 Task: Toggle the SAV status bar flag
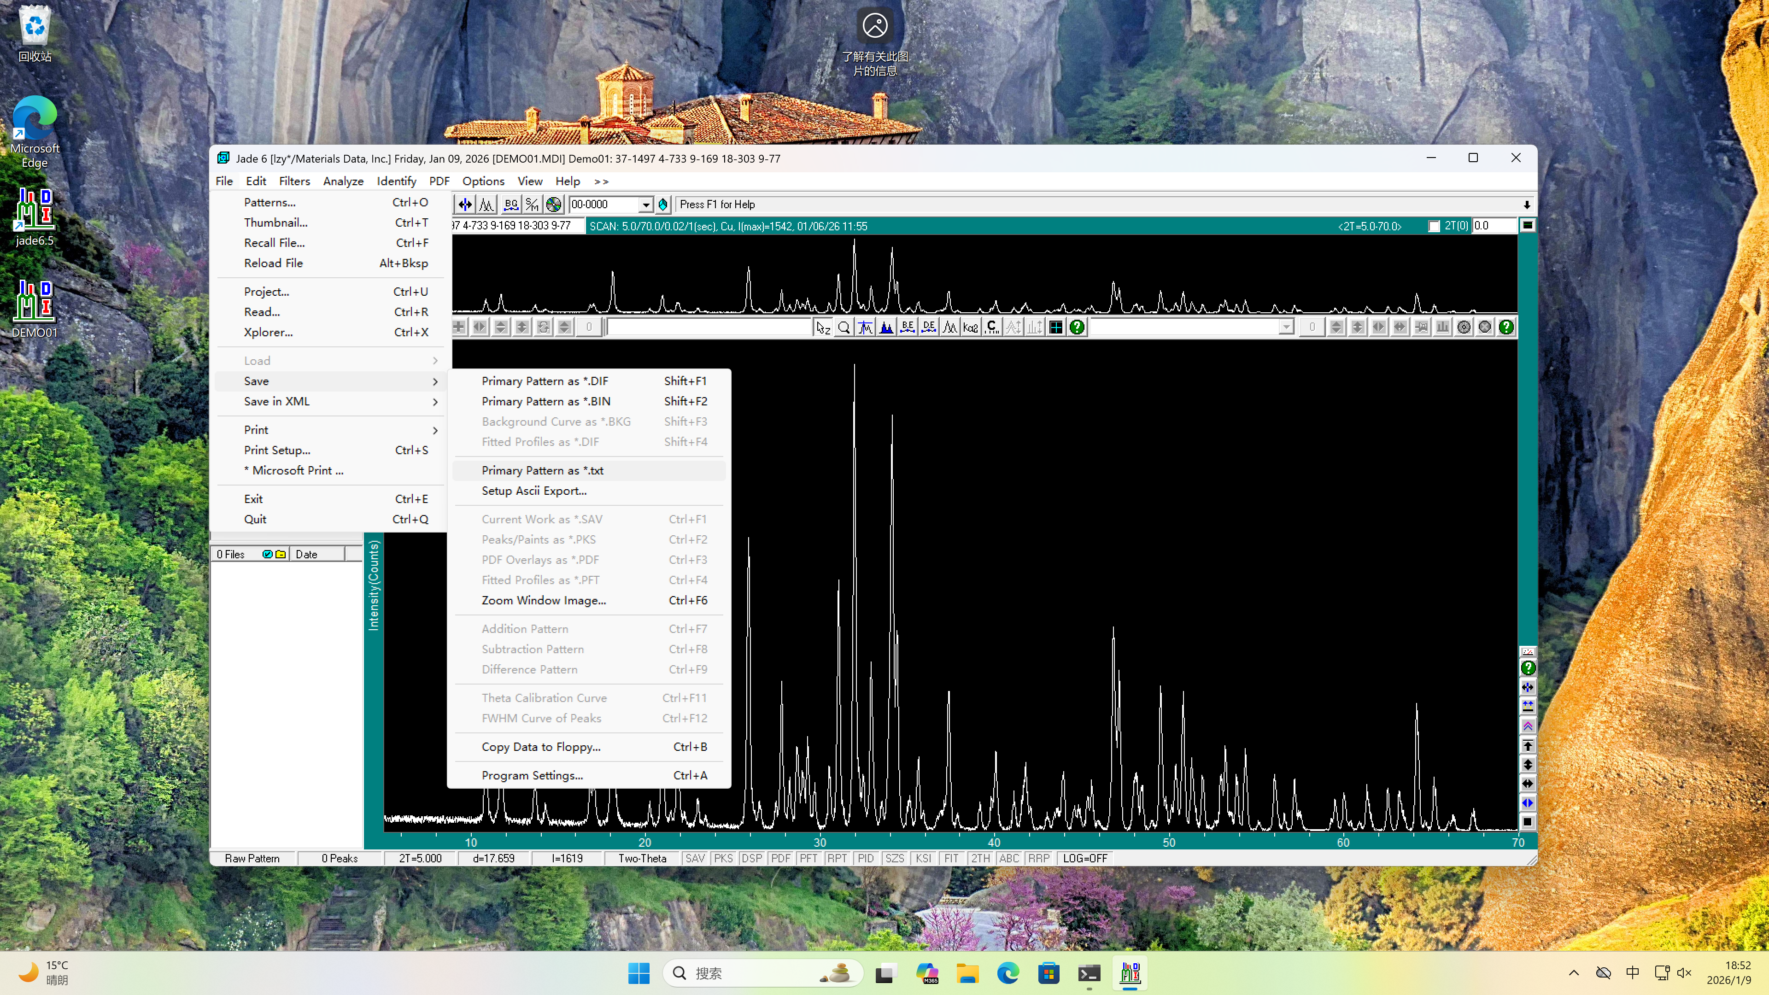[x=695, y=858]
